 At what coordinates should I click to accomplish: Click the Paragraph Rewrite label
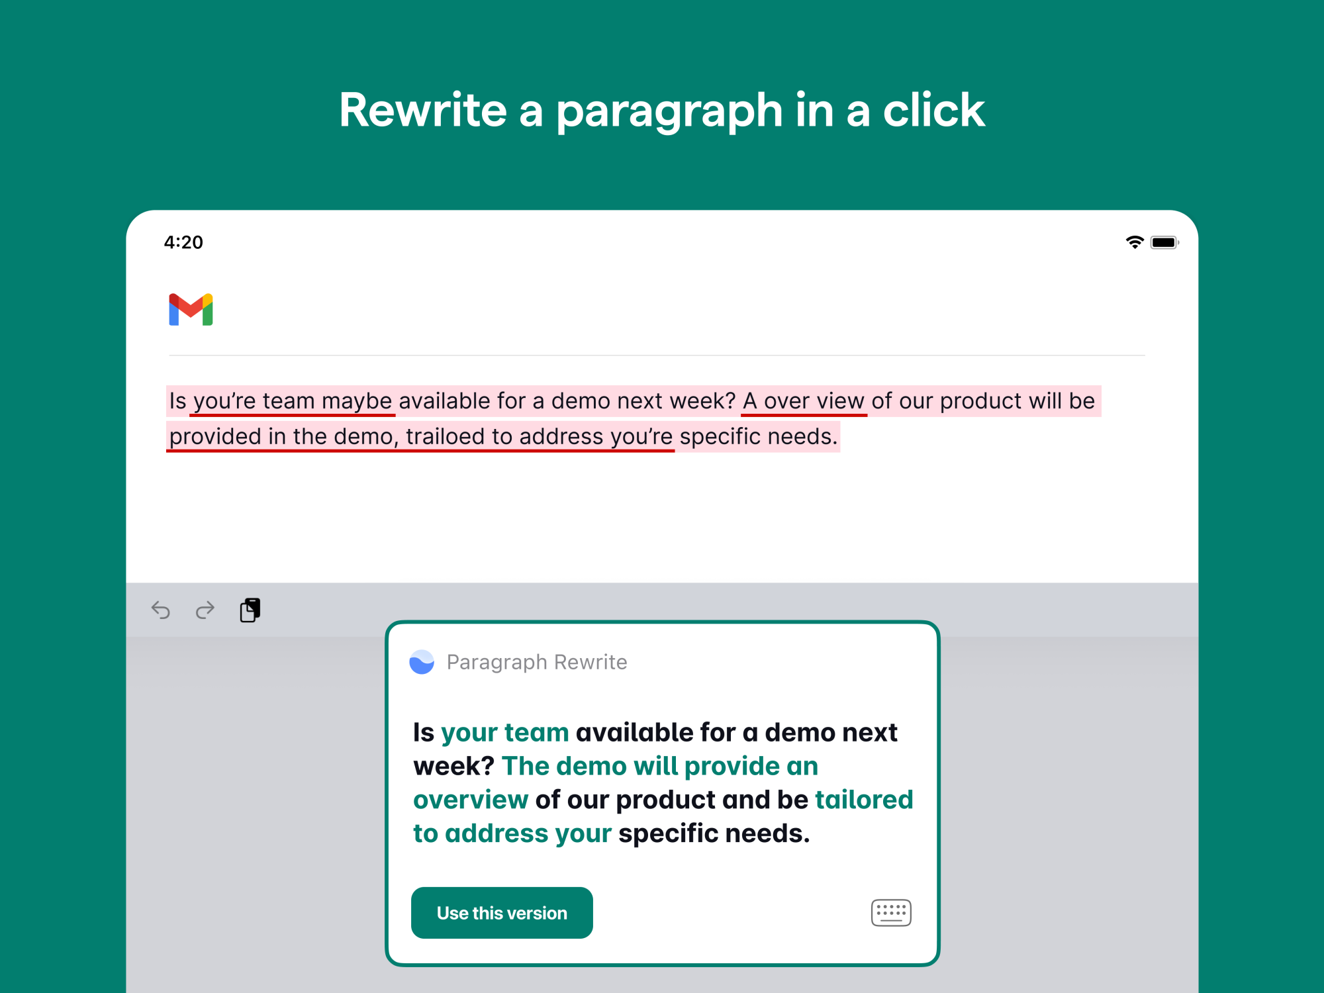click(536, 662)
